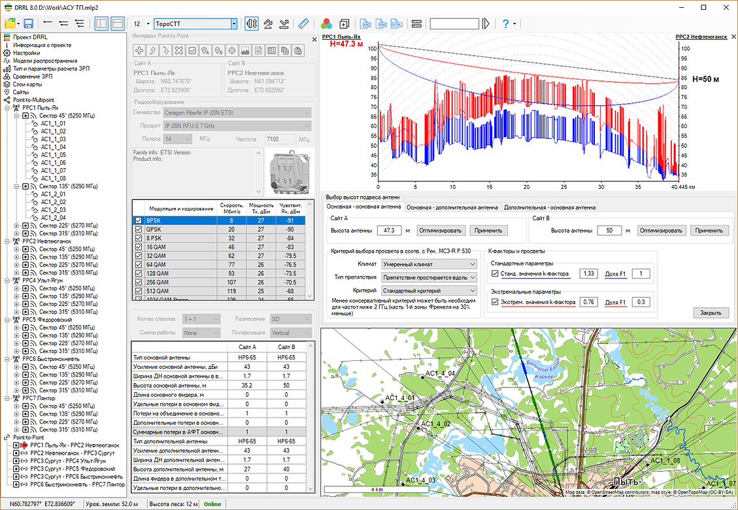The image size is (738, 510).
Task: Click the pin B site marker icon
Action: pyautogui.click(x=218, y=50)
